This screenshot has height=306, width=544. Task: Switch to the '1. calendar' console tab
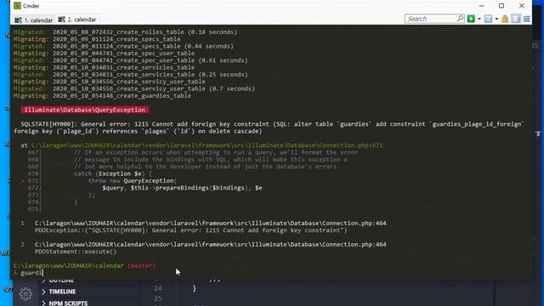click(x=33, y=20)
